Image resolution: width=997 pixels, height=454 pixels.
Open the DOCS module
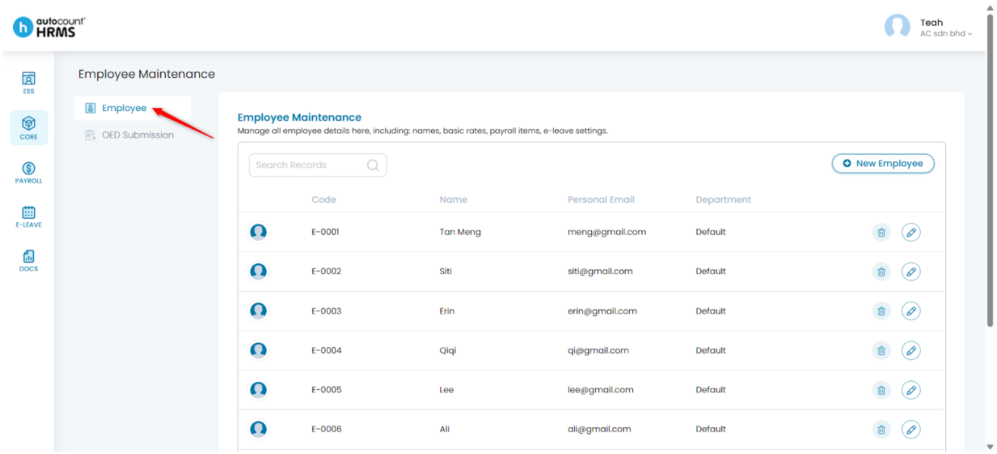(28, 261)
